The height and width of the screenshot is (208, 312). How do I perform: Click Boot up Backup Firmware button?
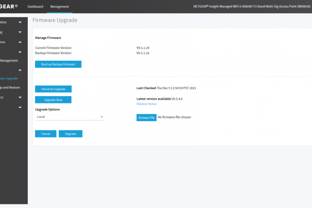[x=58, y=65]
